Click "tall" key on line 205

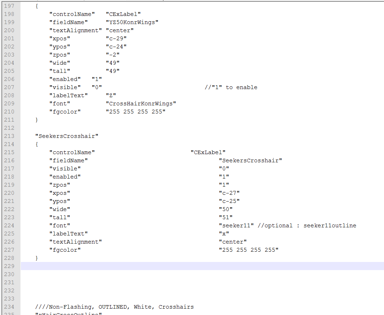click(60, 71)
